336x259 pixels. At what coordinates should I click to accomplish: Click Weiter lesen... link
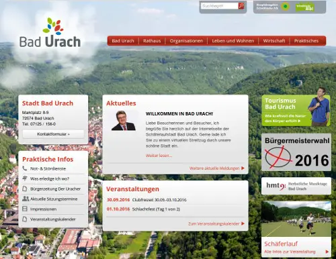(159, 156)
